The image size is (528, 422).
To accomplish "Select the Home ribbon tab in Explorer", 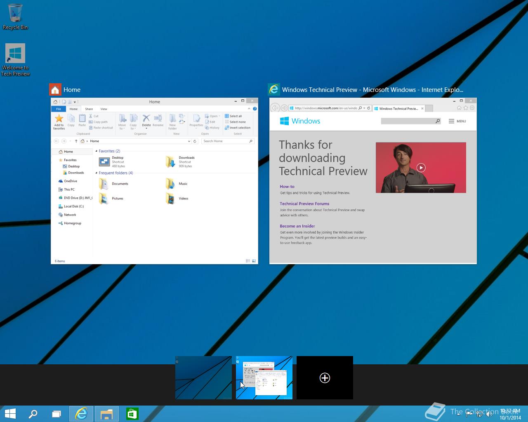I will 73,109.
